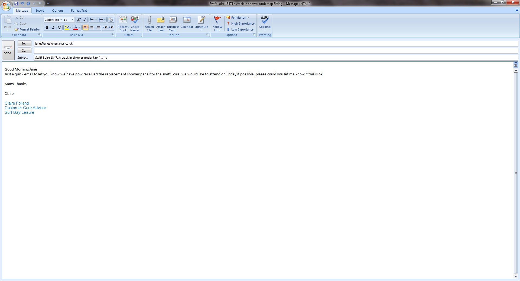This screenshot has width=520, height=281.
Task: Click the Cc... recipients button
Action: 24,51
